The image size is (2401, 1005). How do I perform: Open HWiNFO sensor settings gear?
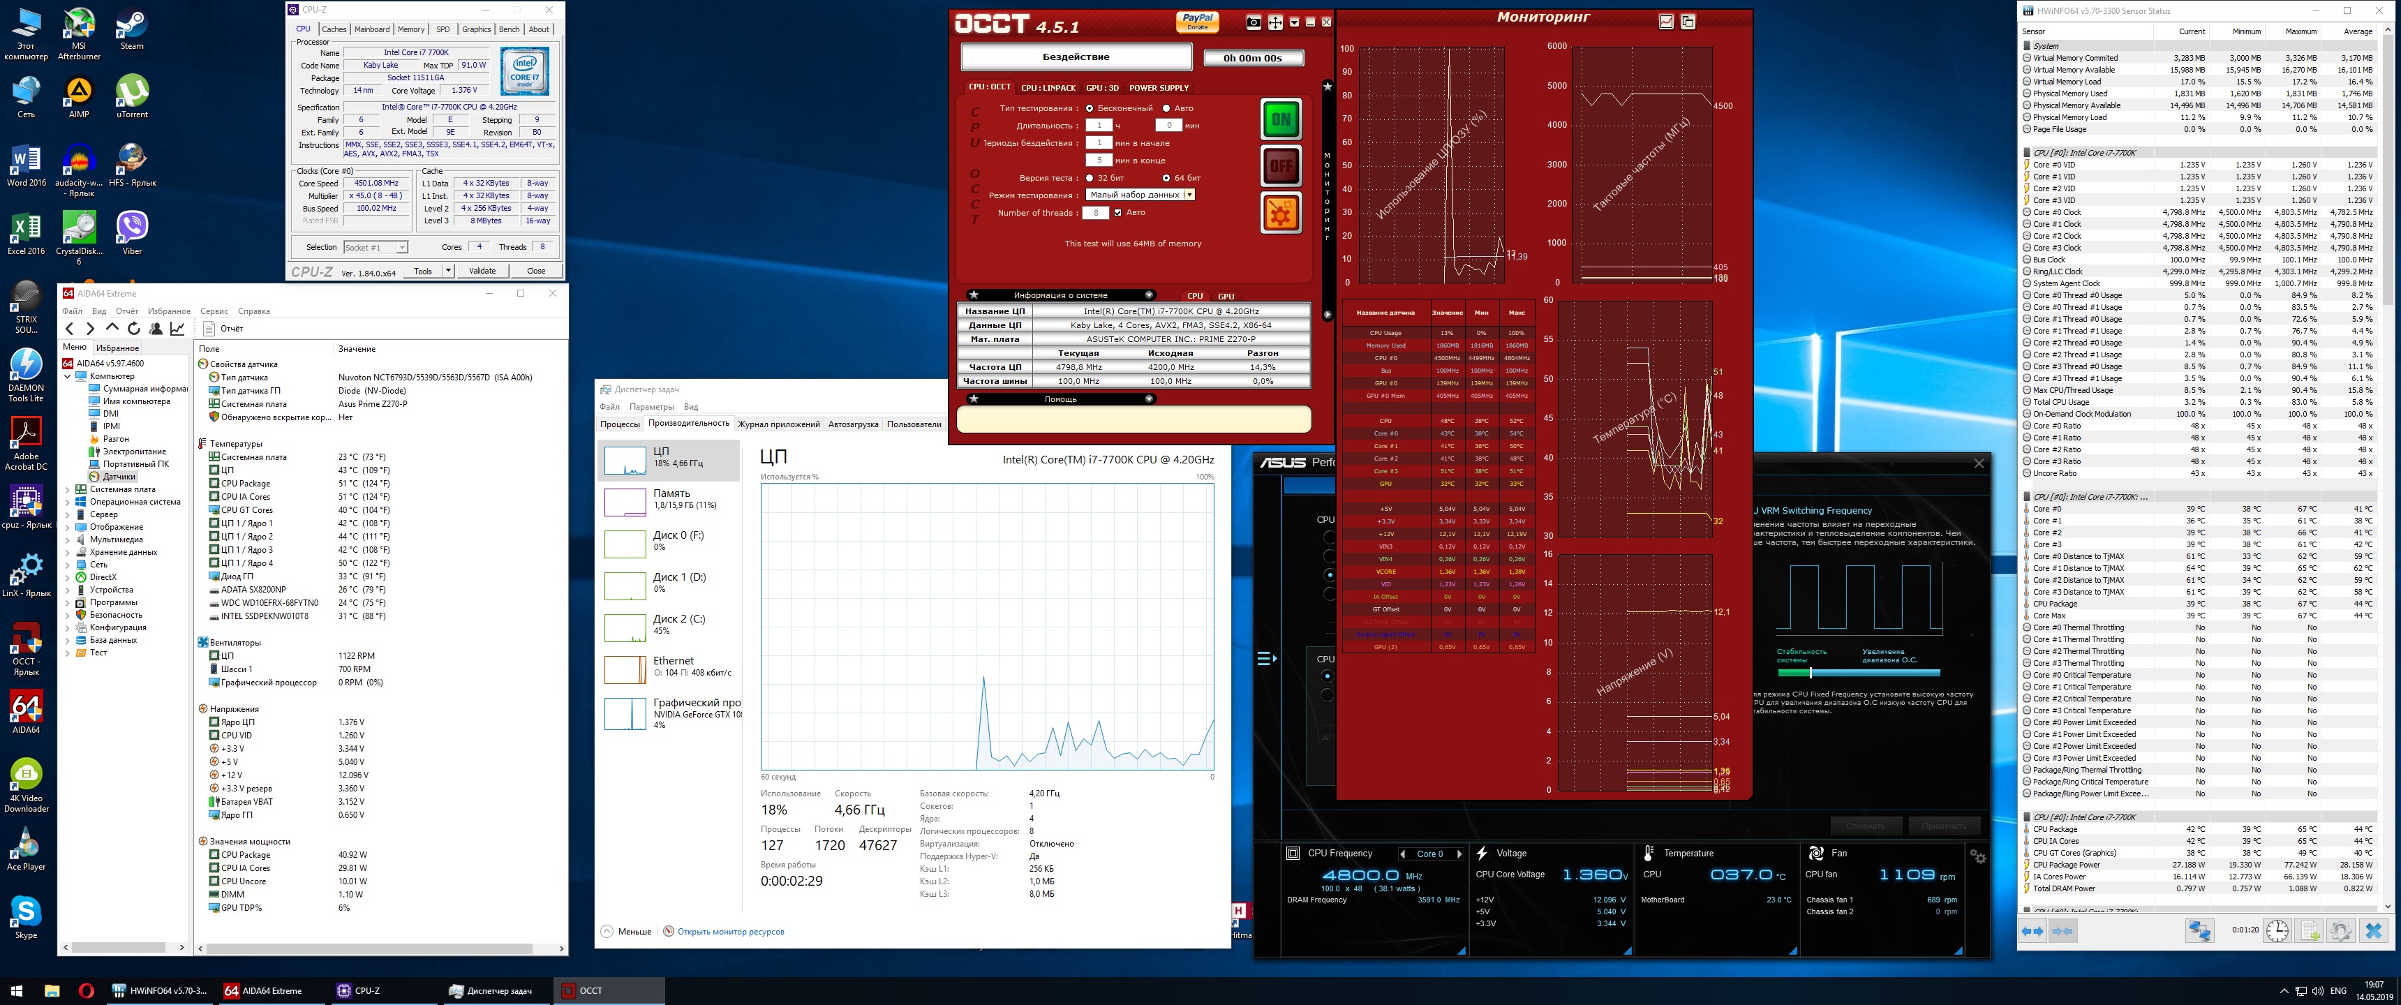(2340, 930)
